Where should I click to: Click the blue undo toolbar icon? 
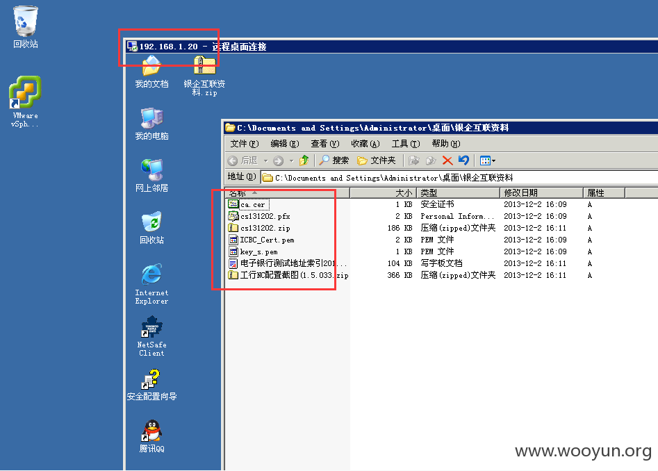pos(463,160)
